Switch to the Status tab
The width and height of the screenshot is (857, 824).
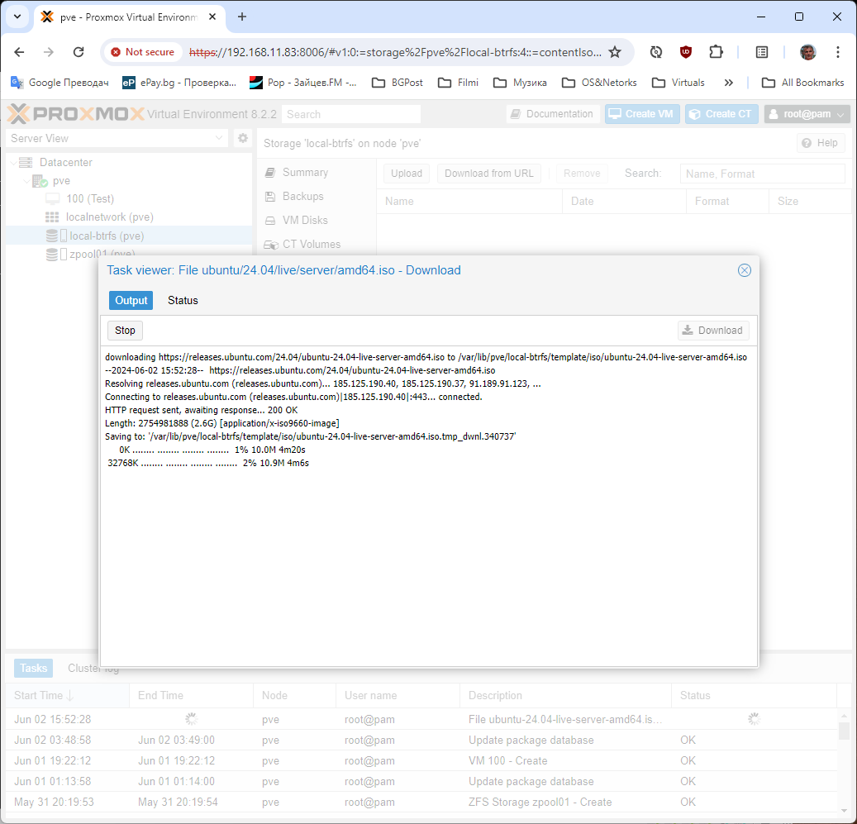pyautogui.click(x=183, y=301)
